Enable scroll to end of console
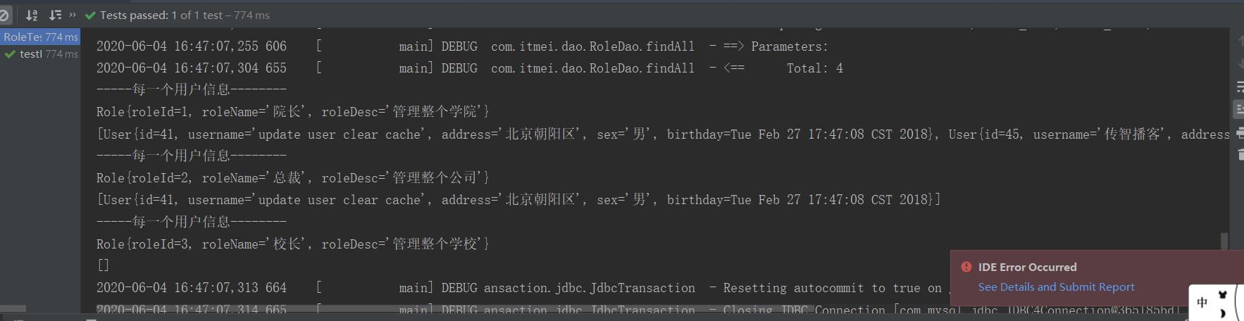The width and height of the screenshot is (1244, 321). (1239, 109)
